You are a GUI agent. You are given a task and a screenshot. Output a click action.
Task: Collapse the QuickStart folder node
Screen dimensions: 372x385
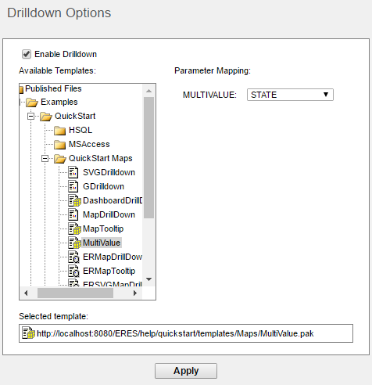(x=30, y=116)
